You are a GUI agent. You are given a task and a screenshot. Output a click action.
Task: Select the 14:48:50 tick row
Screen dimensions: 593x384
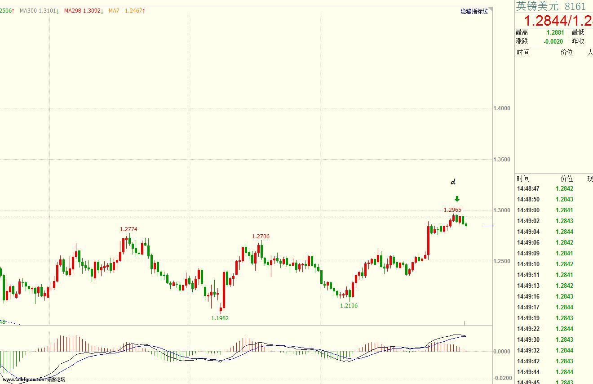(554, 200)
